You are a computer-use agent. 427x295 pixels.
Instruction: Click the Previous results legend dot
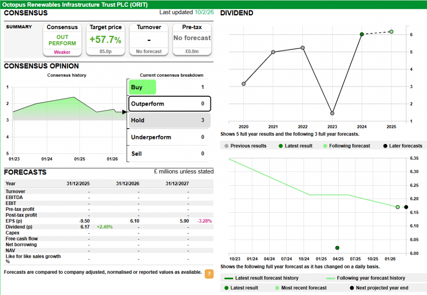pos(226,146)
